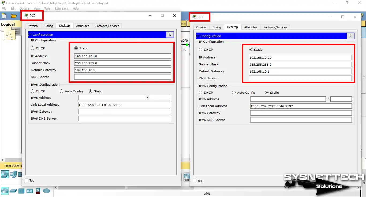Switch to PC0's Attributes tab
Screen dimensions: 366x197
pyautogui.click(x=83, y=26)
